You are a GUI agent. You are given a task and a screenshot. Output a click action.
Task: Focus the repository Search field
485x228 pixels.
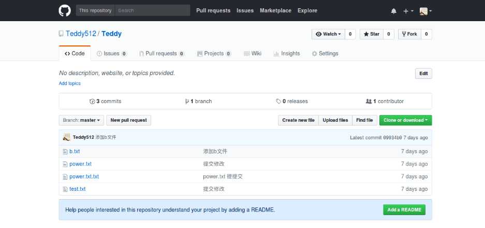[152, 10]
